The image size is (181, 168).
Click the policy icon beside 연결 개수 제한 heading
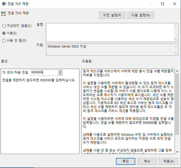click(x=3, y=13)
